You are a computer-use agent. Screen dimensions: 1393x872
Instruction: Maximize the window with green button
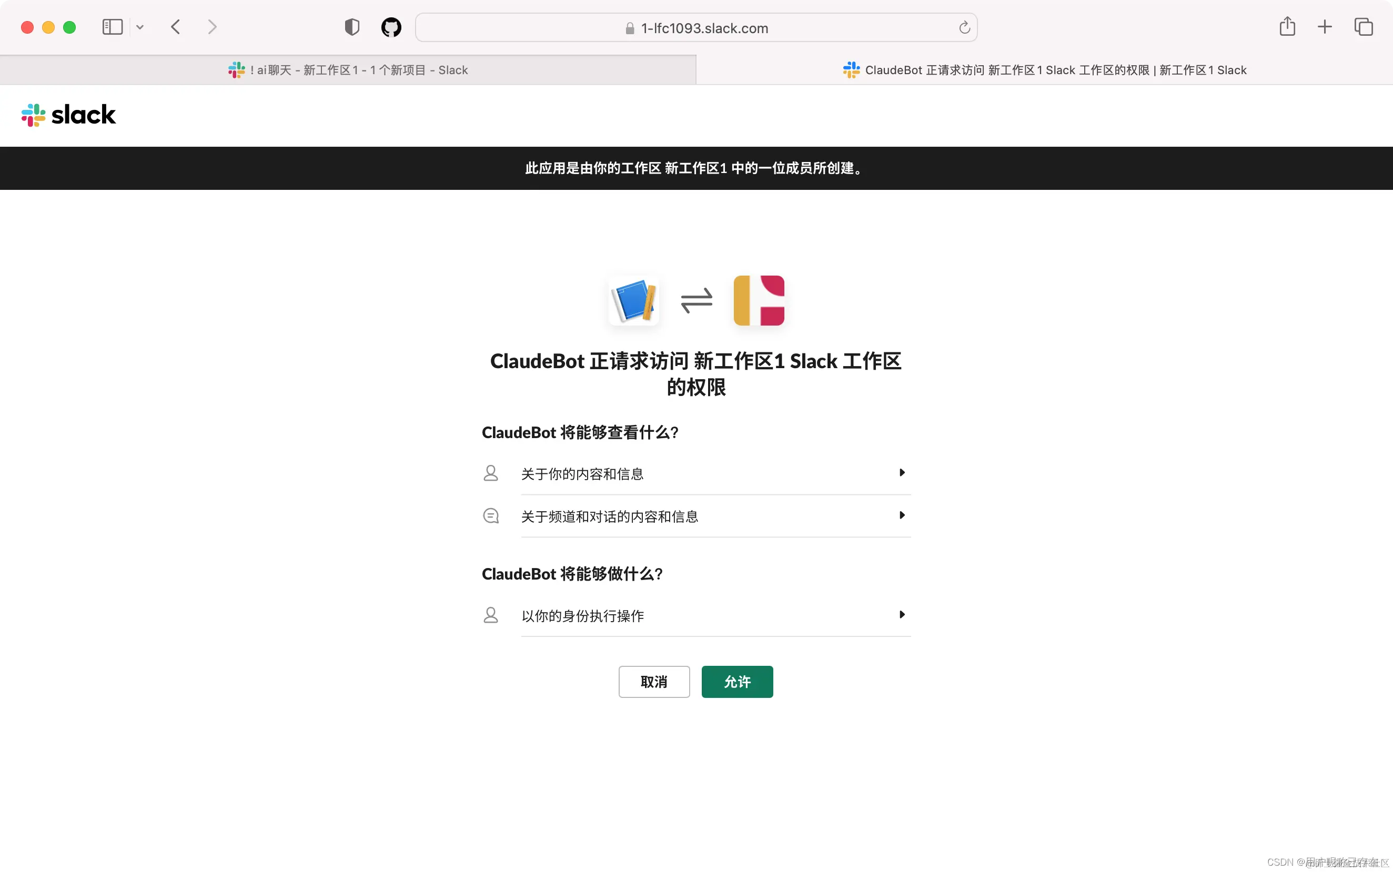(x=69, y=27)
